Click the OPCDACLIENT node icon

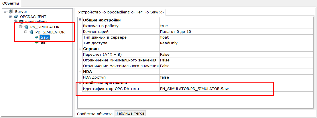point(16,17)
